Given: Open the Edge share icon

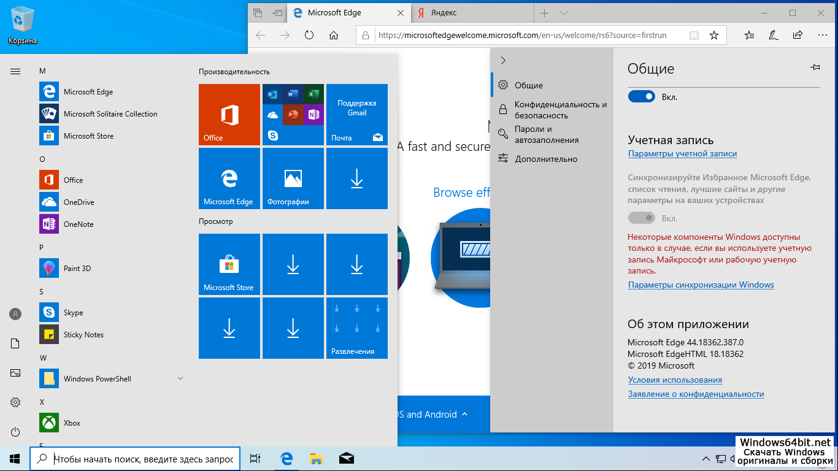Looking at the screenshot, I should tap(798, 36).
